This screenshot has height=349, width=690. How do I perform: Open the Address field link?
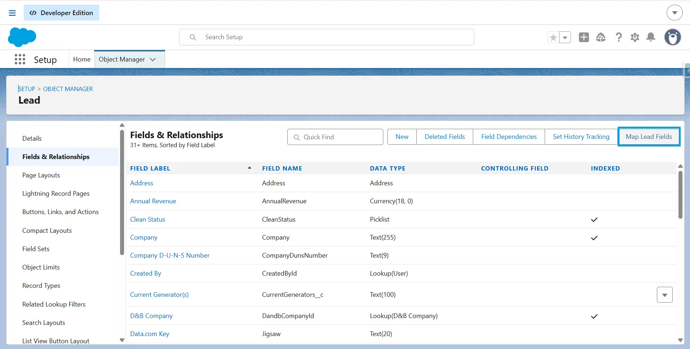pyautogui.click(x=142, y=183)
